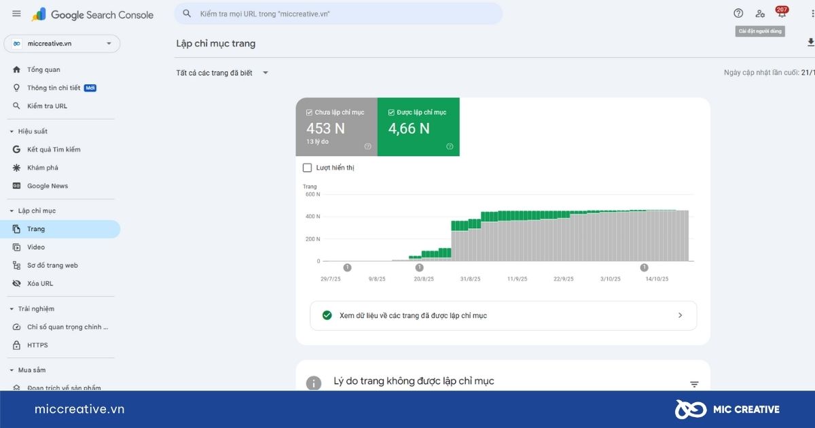This screenshot has width=815, height=428.
Task: Uncheck the Chưa lập chỉ mục checkbox
Action: pos(310,113)
